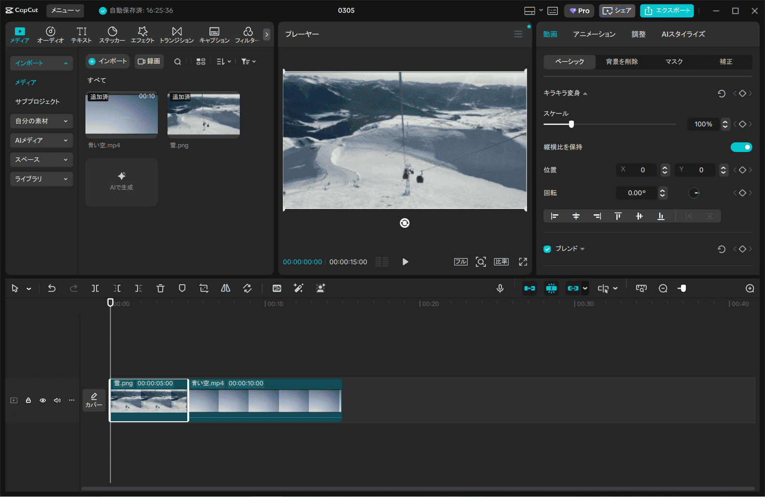
Task: Click the インポート button with plus icon
Action: pos(108,61)
